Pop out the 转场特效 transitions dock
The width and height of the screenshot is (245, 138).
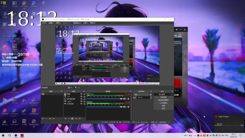click(151, 91)
